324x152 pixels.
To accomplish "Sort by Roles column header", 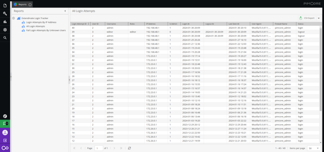I will click(x=136, y=24).
